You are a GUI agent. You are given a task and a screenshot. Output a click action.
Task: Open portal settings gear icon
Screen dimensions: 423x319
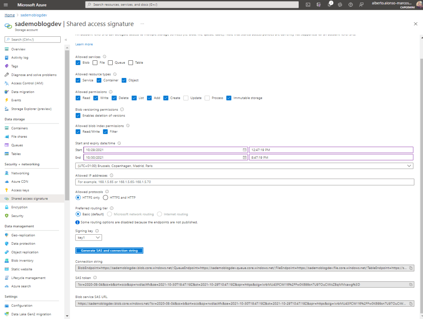click(340, 5)
